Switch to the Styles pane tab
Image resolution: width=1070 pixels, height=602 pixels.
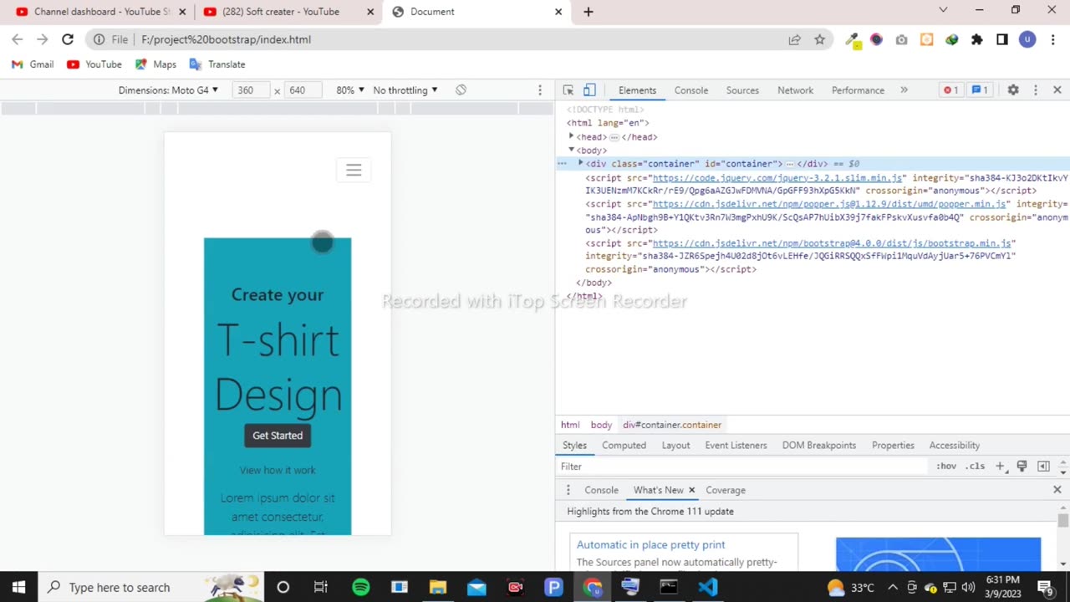tap(574, 446)
